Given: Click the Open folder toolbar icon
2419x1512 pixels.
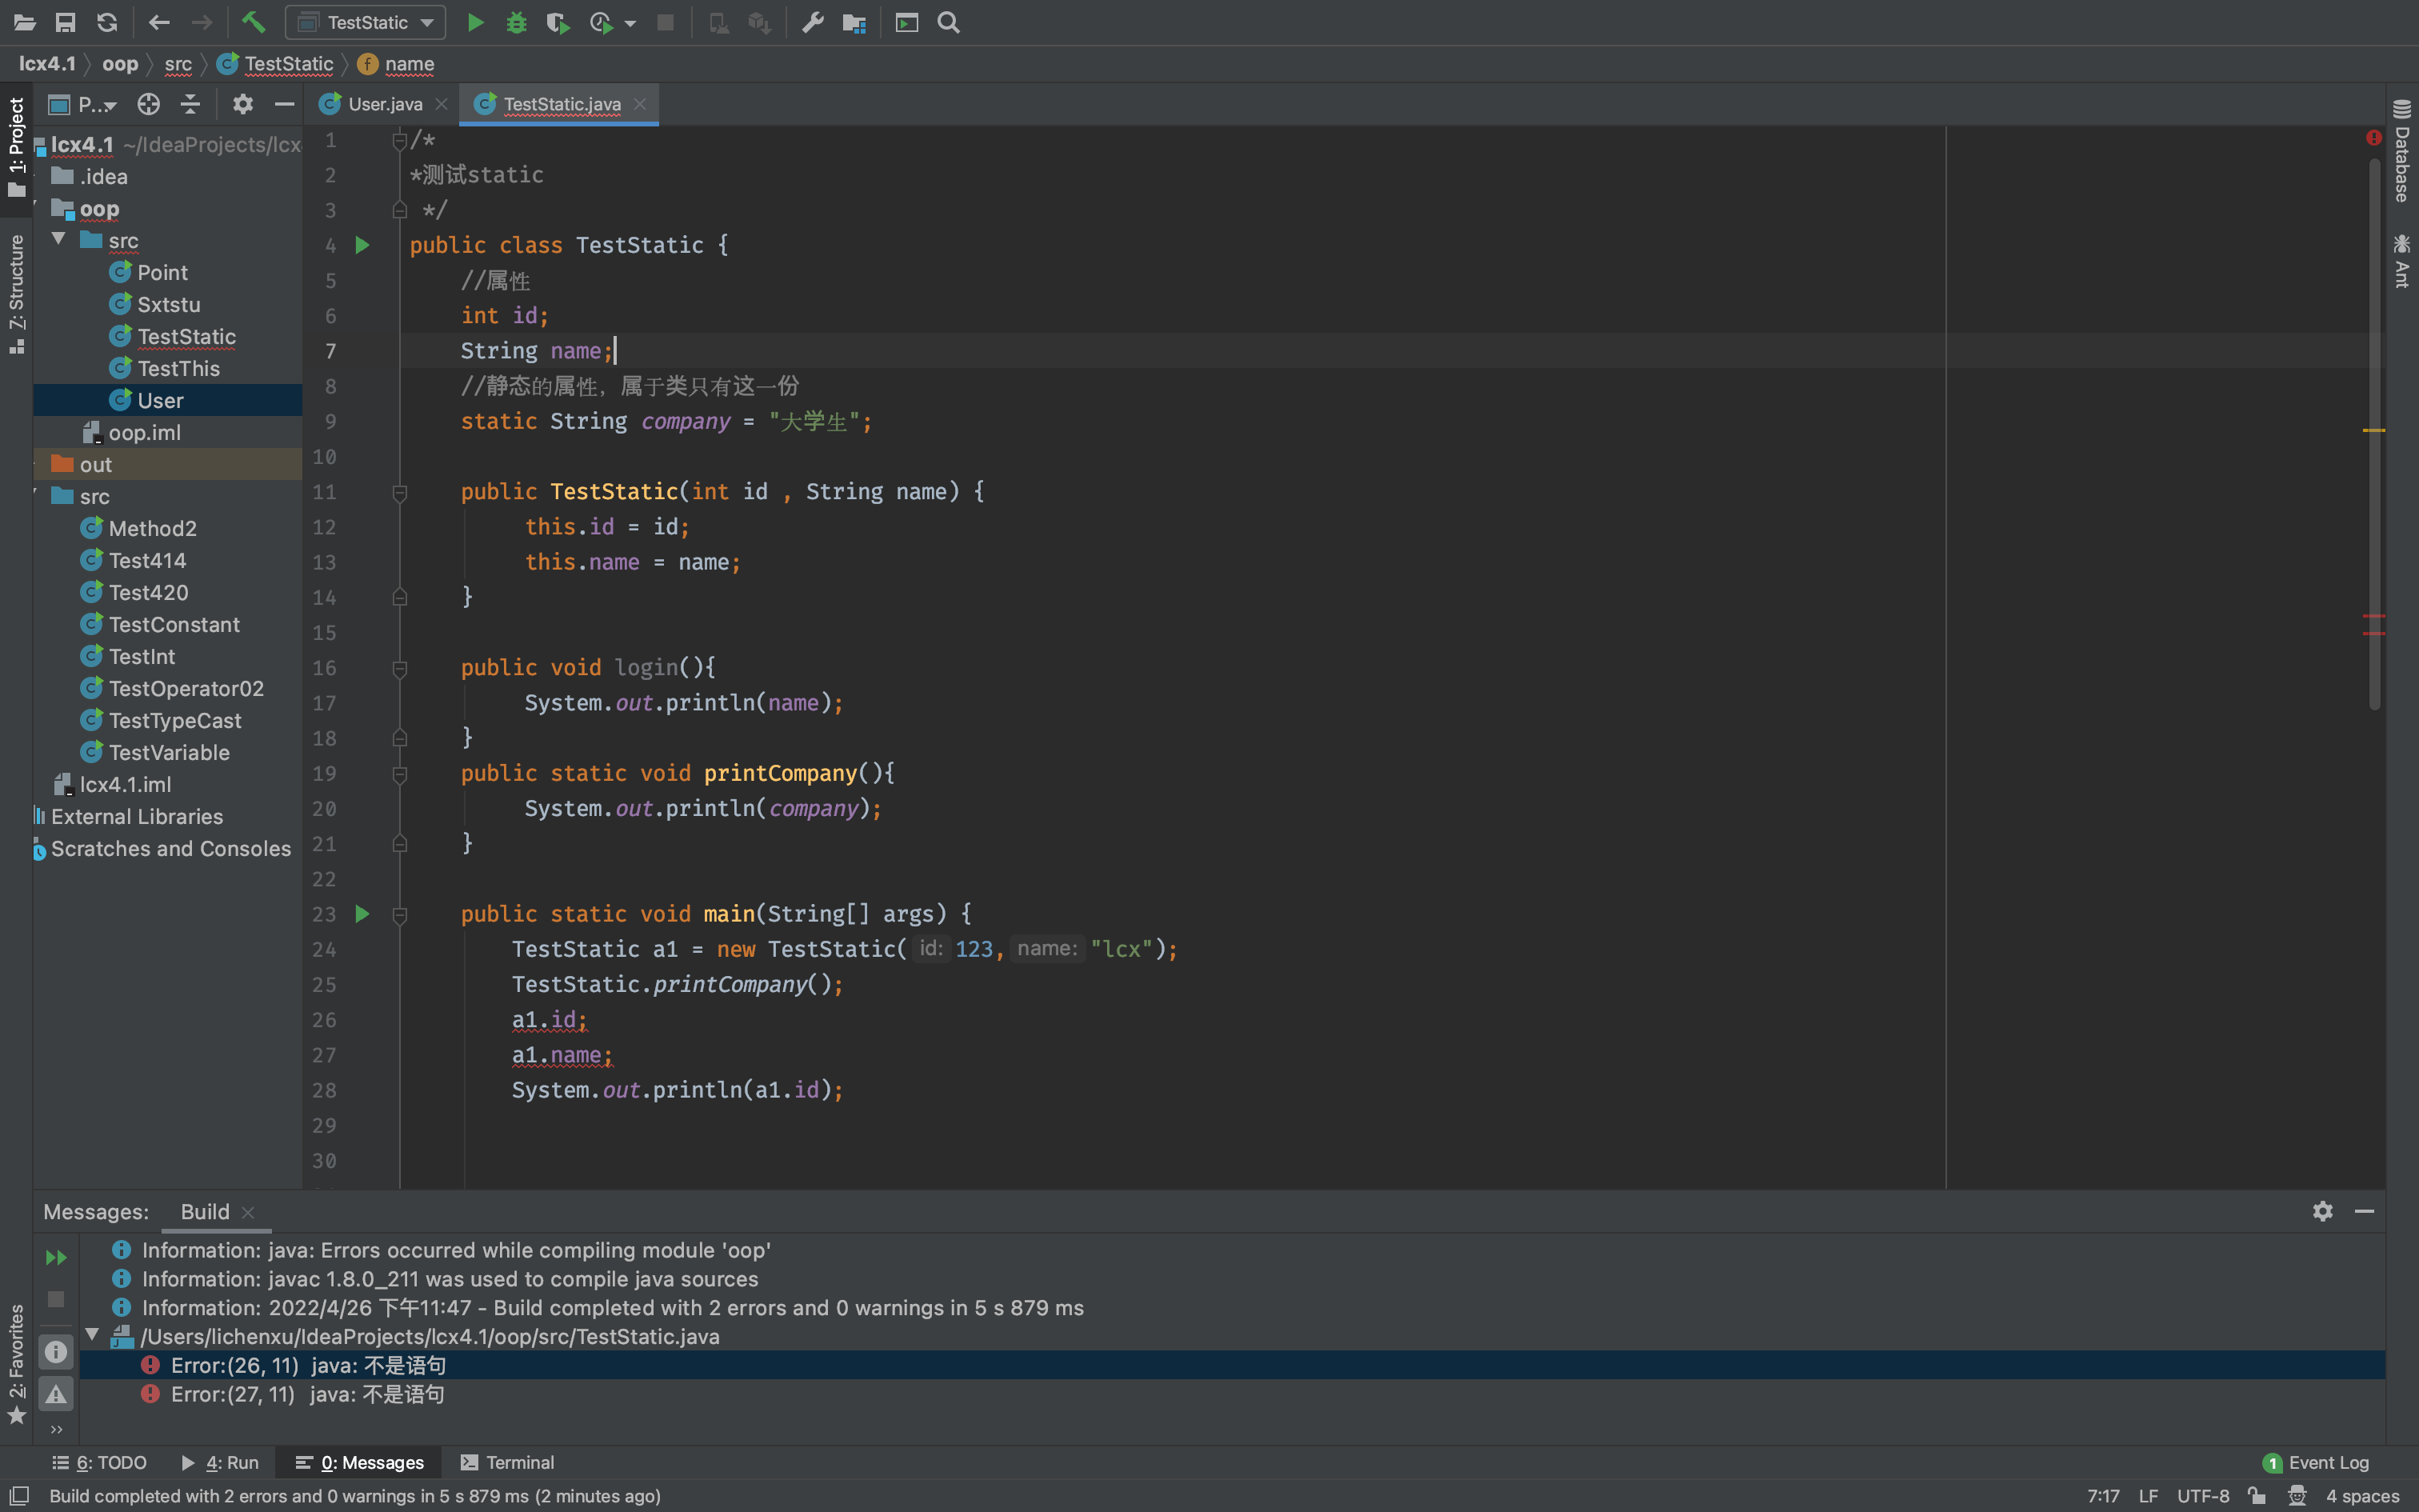Looking at the screenshot, I should (25, 22).
